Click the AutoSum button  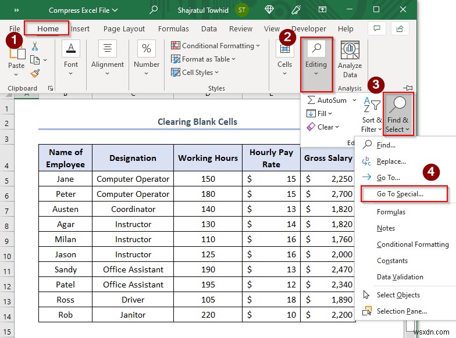327,100
